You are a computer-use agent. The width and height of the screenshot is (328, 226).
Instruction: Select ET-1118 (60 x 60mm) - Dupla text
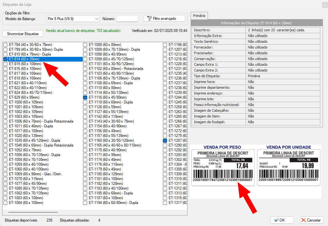click(x=111, y=102)
